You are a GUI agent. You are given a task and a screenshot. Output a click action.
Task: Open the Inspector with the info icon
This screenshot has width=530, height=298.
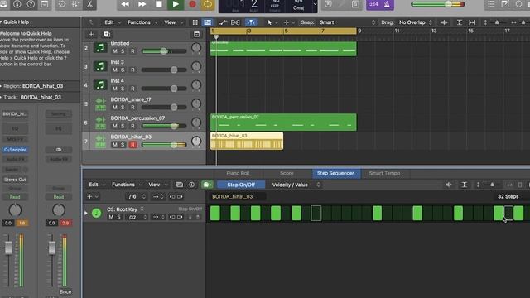tap(17, 4)
